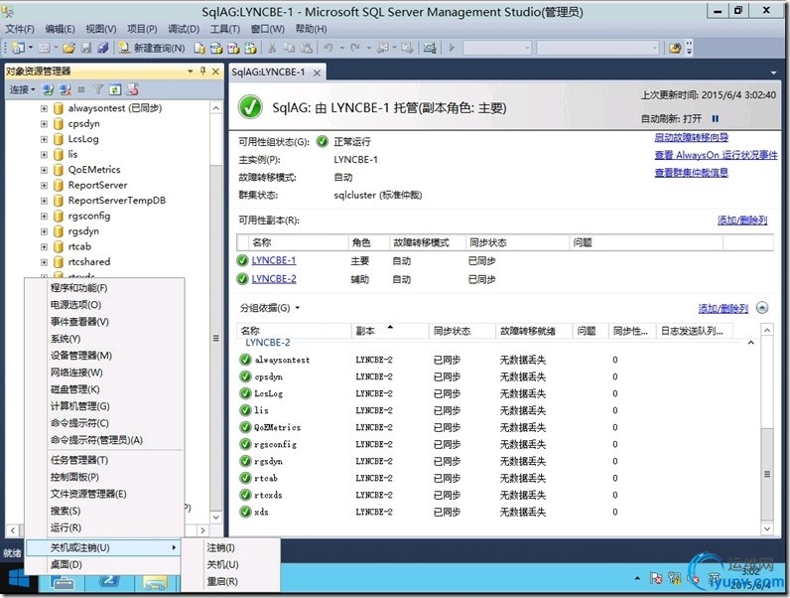Click the Object Explorer vertical scrollbar thumb
This screenshot has height=598, width=790.
[x=216, y=338]
